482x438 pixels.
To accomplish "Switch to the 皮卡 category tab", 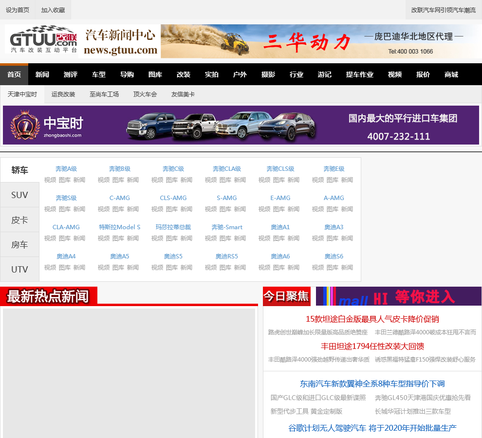I will [19, 220].
